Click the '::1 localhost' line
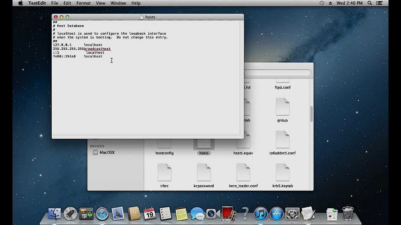 click(79, 52)
